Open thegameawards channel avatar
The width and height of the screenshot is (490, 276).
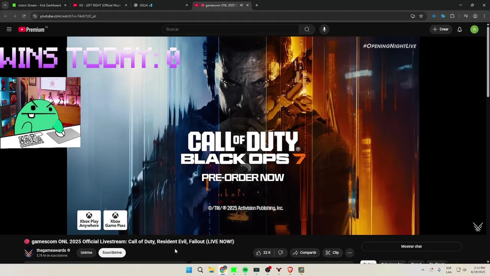pos(29,253)
